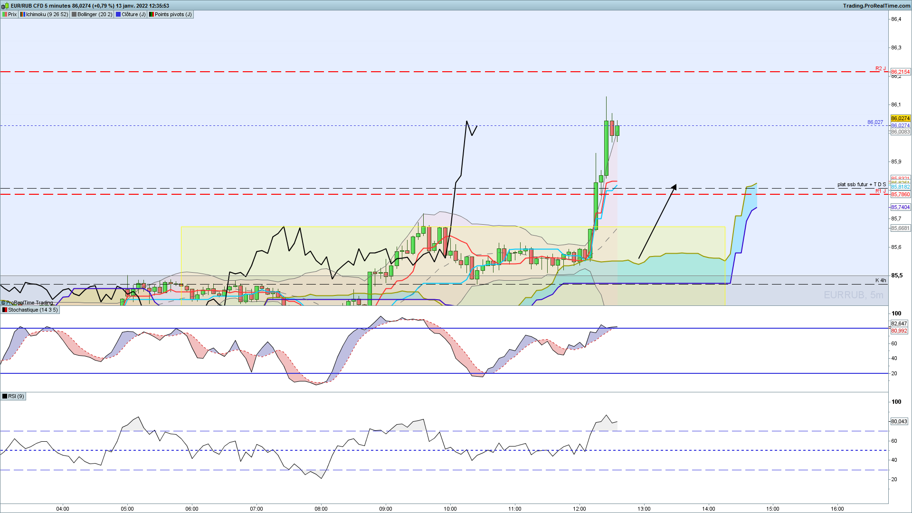This screenshot has width=912, height=513.
Task: Click the 08:00 time axis label
Action: [321, 509]
